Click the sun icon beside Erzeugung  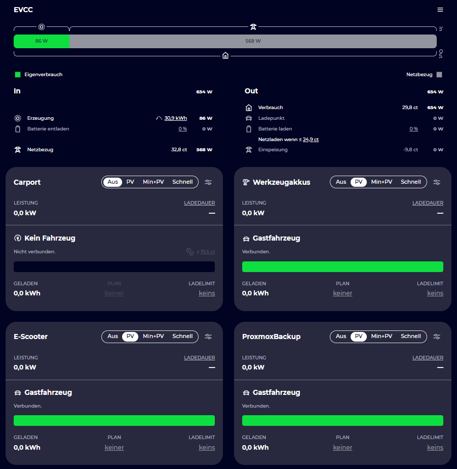point(18,118)
